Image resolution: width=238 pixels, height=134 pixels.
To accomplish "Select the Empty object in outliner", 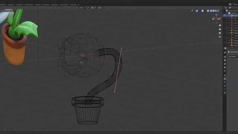I will pyautogui.click(x=235, y=45).
